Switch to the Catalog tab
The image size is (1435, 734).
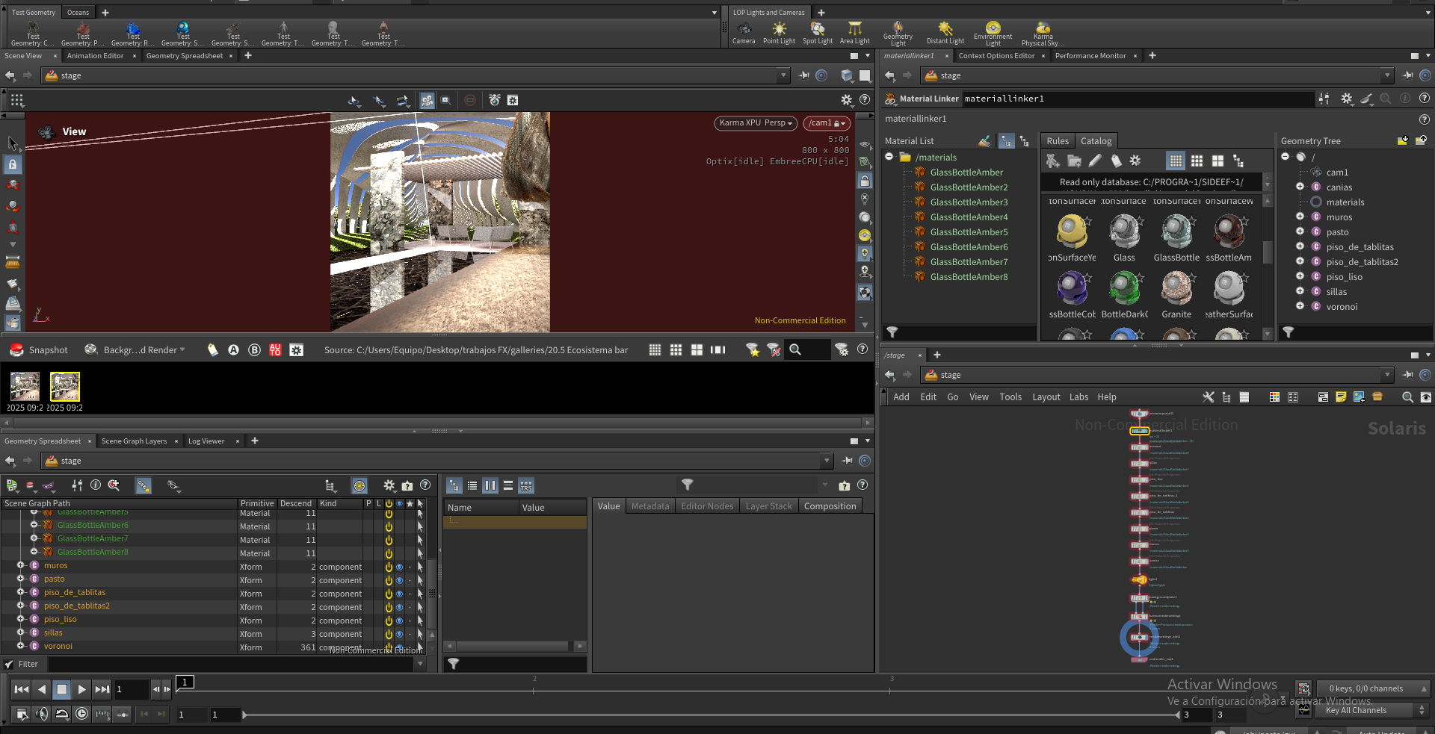point(1096,141)
